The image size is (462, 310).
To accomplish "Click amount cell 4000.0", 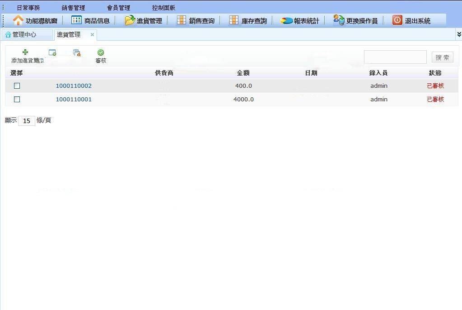I will coord(244,99).
